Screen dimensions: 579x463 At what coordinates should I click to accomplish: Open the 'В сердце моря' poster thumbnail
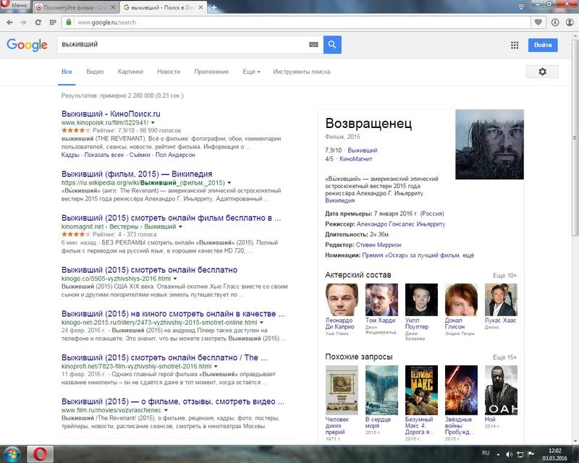381,390
